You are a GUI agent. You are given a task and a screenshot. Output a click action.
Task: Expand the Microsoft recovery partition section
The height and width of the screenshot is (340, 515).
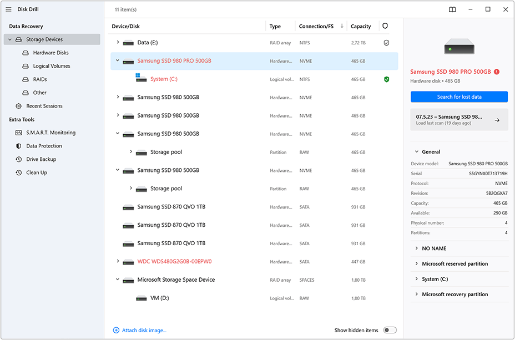click(x=416, y=294)
